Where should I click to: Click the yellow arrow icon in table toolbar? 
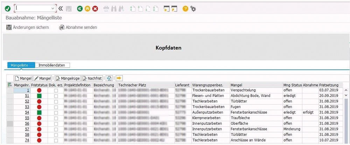click(x=119, y=78)
